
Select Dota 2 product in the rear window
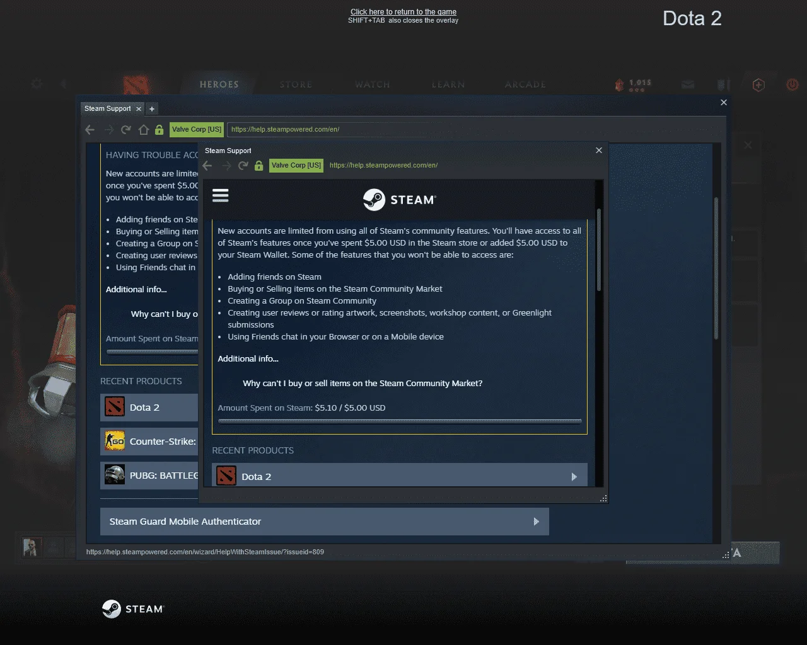149,407
